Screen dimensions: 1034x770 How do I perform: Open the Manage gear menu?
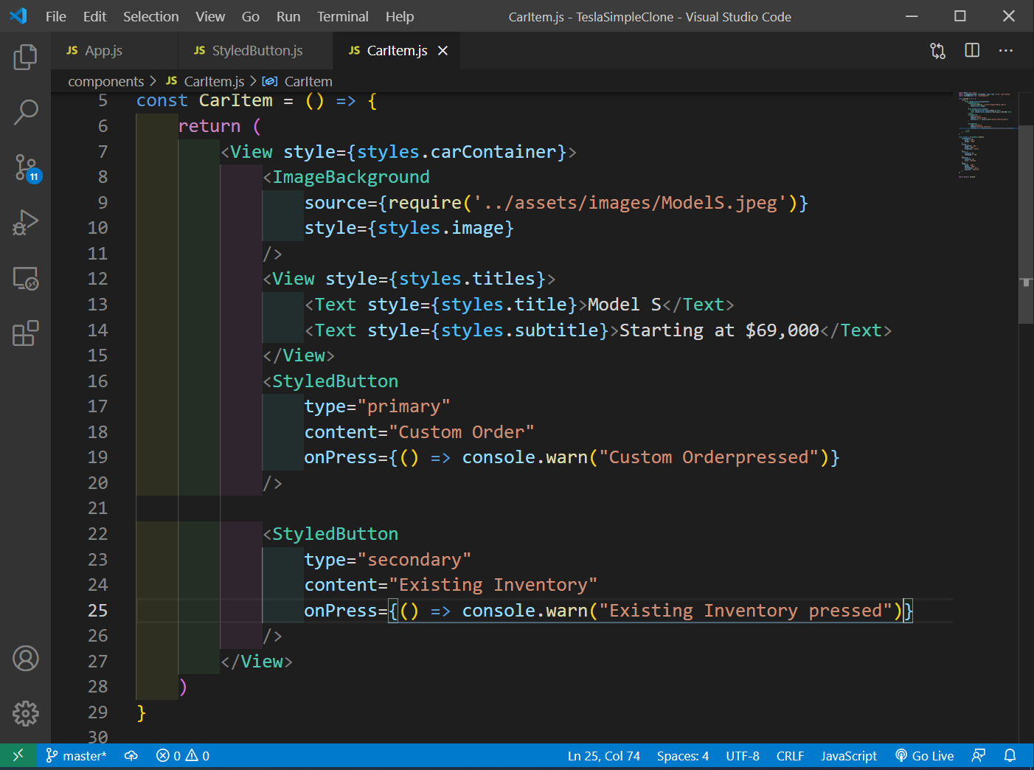25,713
